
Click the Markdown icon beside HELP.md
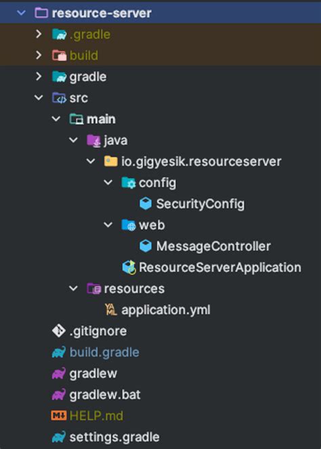pyautogui.click(x=59, y=416)
